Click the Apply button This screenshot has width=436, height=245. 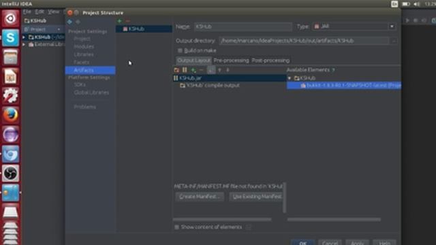(x=357, y=242)
